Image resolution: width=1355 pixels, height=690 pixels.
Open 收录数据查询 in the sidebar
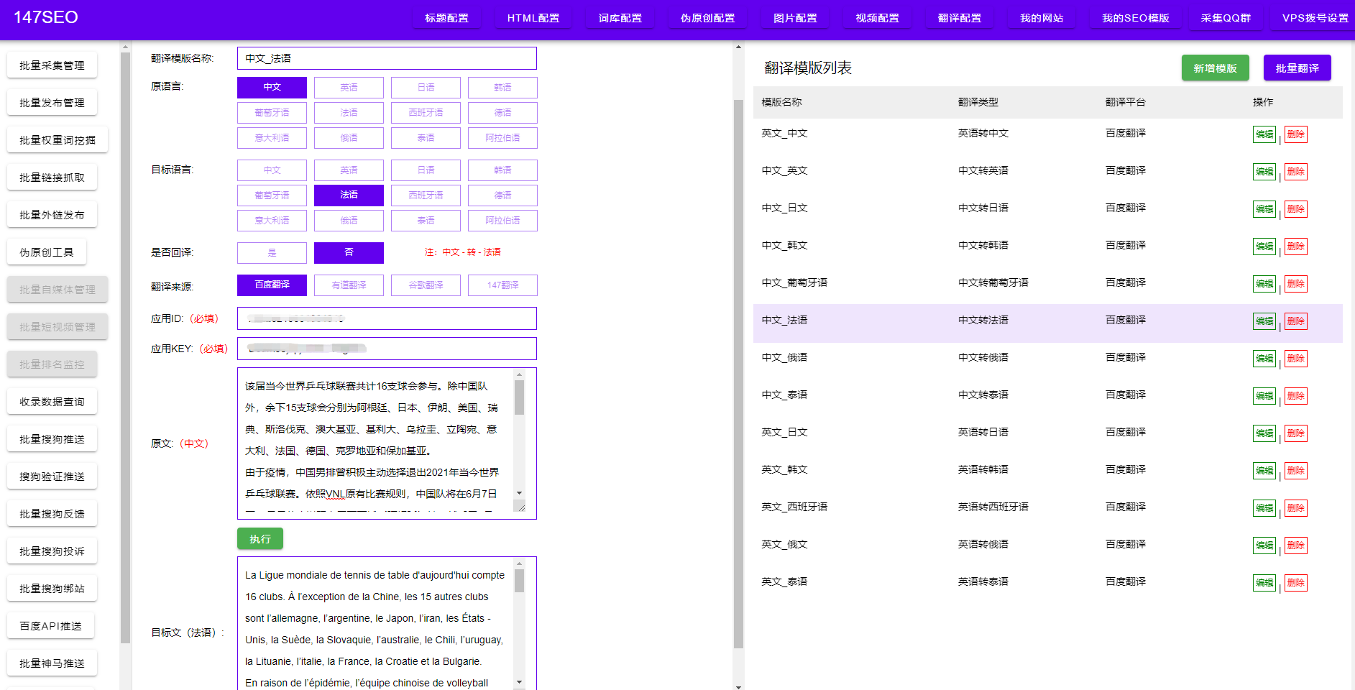(52, 401)
